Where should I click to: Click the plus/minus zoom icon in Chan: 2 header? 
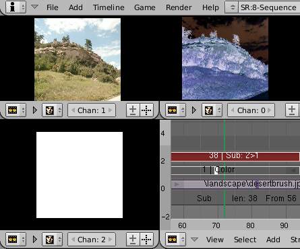point(133,240)
